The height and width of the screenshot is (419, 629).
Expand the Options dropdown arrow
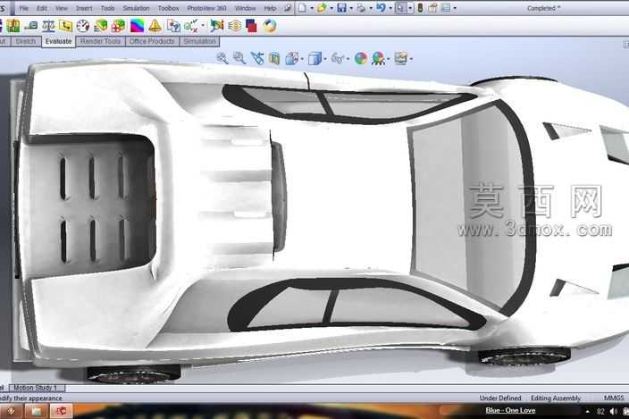455,8
